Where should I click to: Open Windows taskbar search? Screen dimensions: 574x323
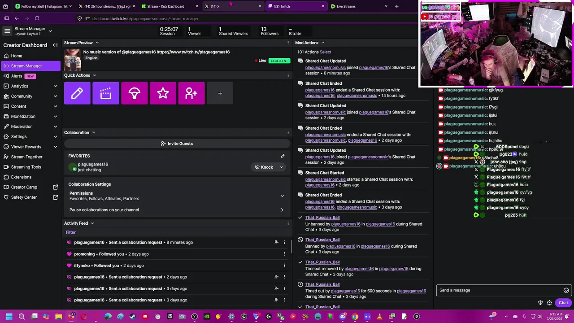pyautogui.click(x=22, y=317)
